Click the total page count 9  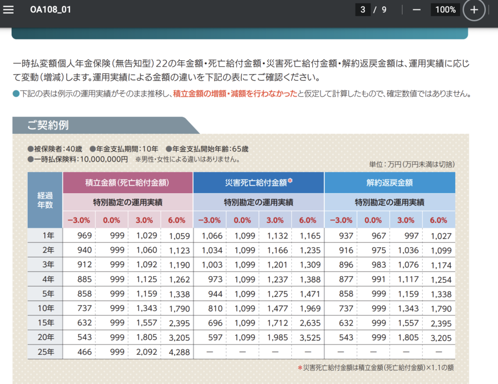[383, 9]
